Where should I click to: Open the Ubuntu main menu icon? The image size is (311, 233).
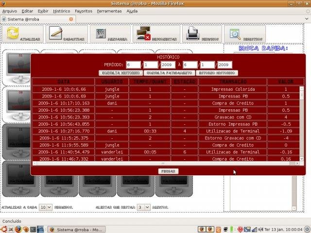(x=4, y=229)
